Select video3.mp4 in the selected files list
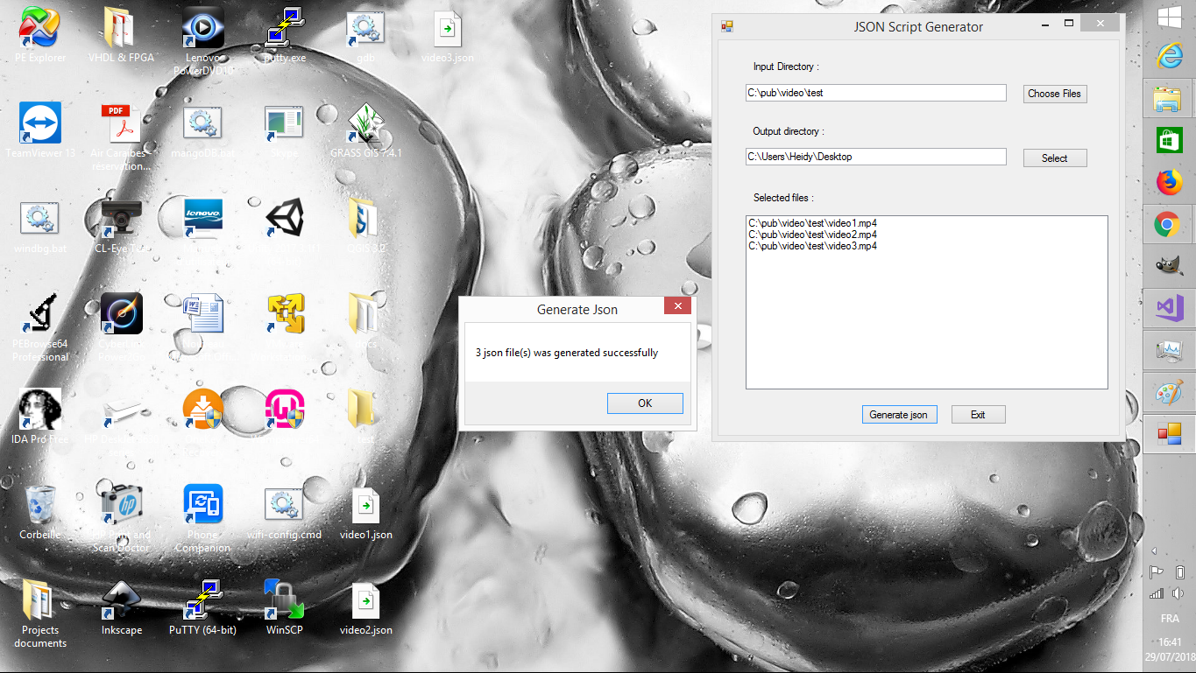This screenshot has width=1196, height=673. pos(812,246)
